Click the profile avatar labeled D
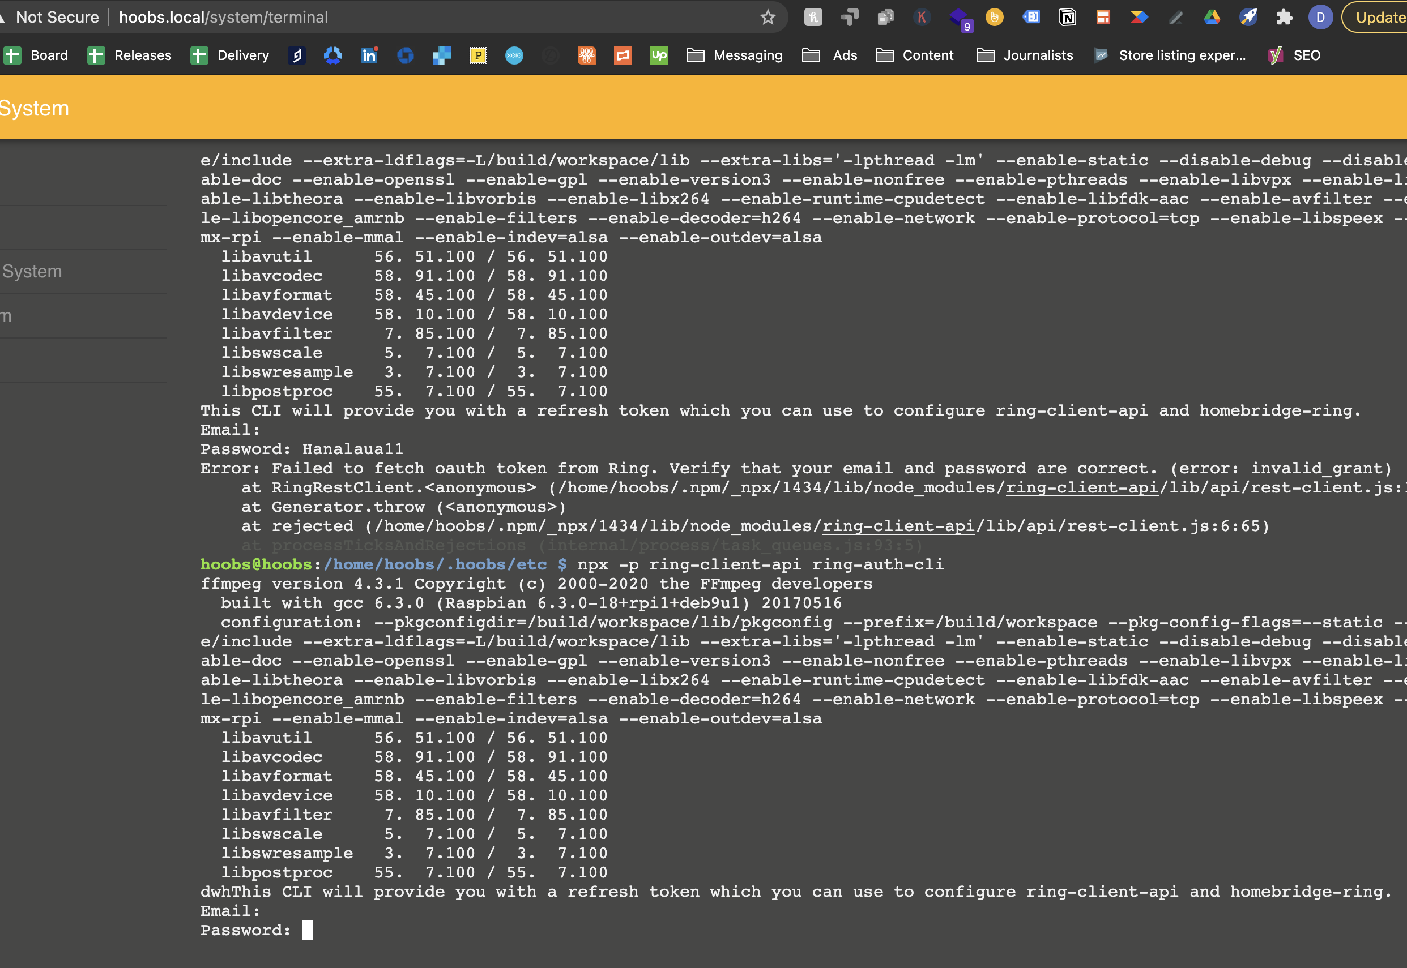The image size is (1407, 968). click(1321, 17)
